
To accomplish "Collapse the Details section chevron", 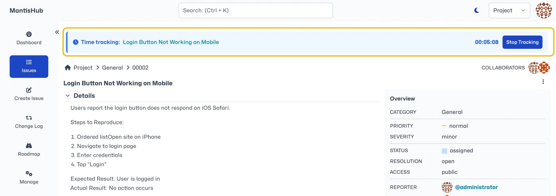I will point(67,96).
